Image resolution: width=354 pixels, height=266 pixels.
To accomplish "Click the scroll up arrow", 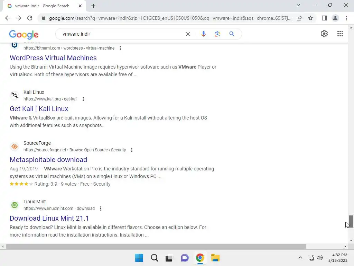I will (351, 28).
